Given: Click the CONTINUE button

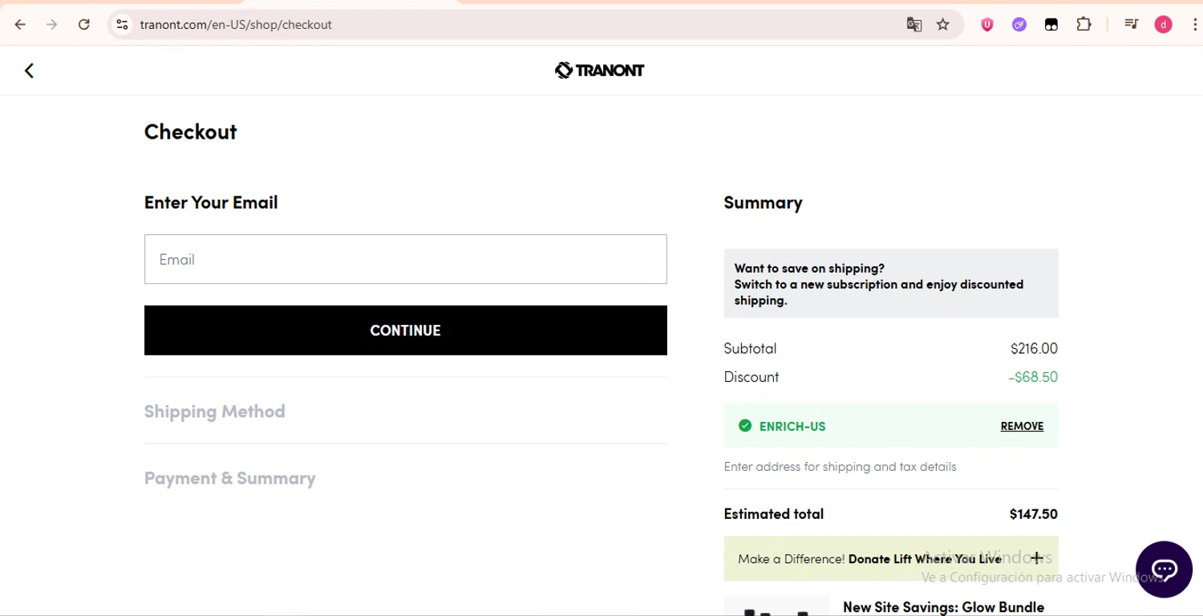Looking at the screenshot, I should (406, 330).
